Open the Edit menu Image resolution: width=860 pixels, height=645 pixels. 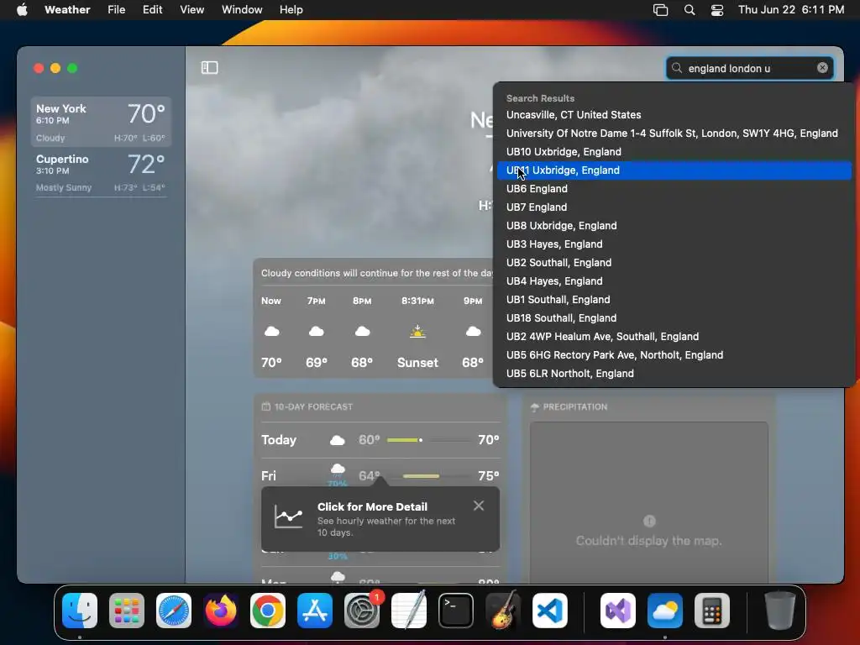(x=153, y=10)
